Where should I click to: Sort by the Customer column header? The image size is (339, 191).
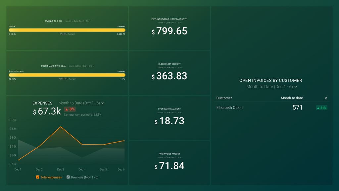224,98
